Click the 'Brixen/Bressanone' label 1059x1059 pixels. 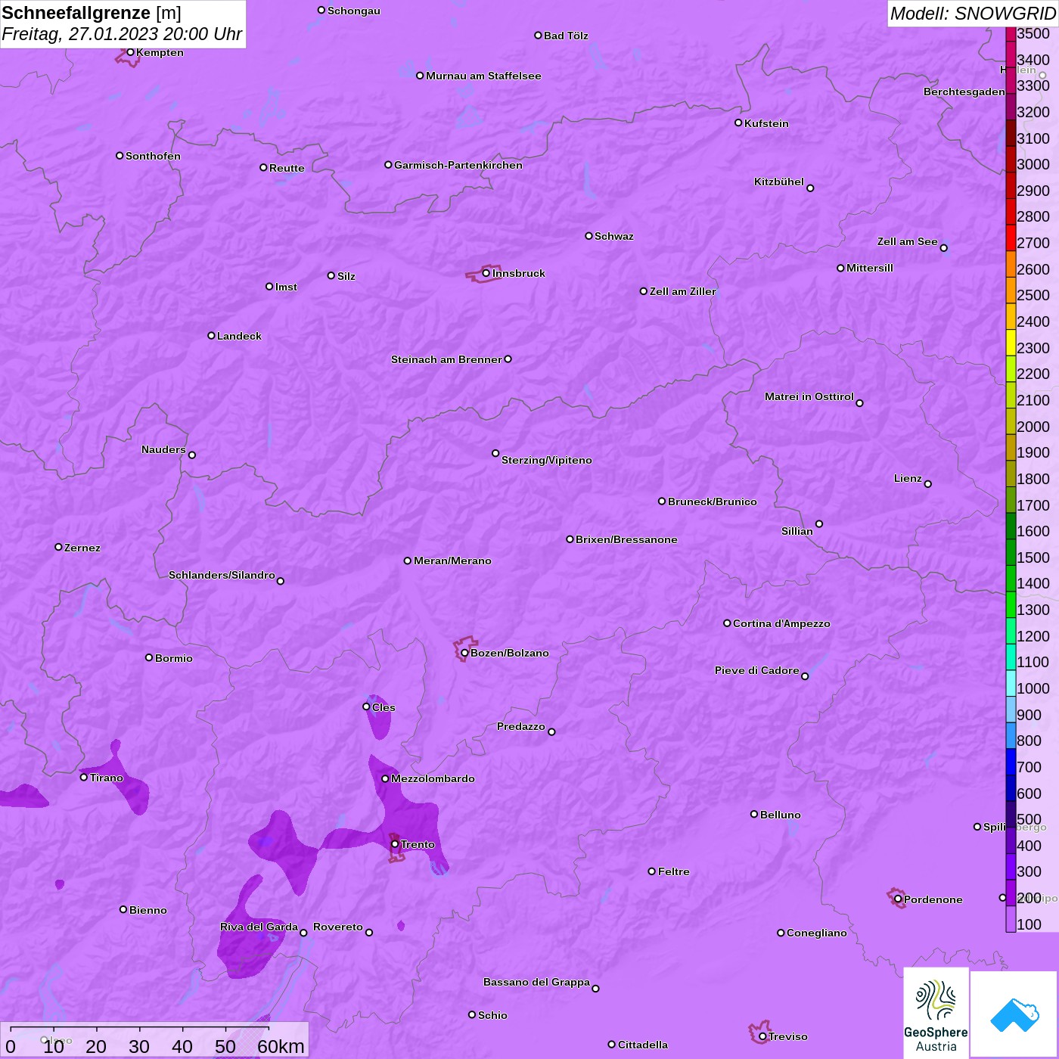point(626,539)
